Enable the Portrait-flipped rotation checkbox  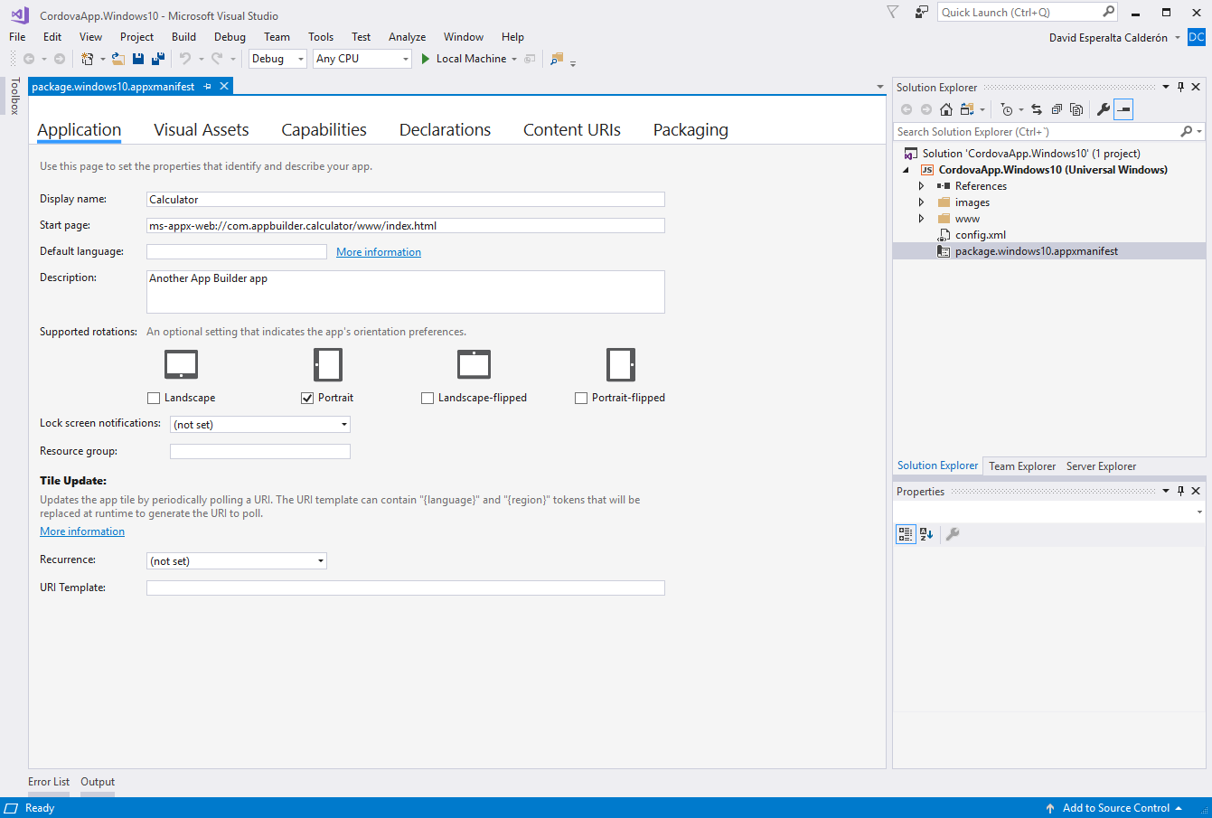581,398
